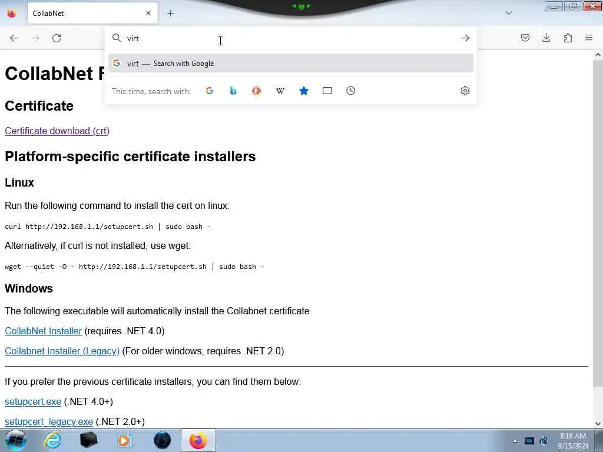Open search settings gear icon

click(465, 91)
